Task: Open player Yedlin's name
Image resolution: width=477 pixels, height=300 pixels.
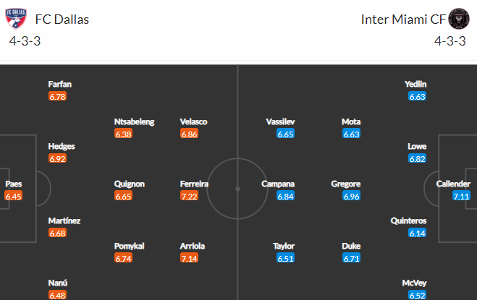Action: click(x=415, y=84)
